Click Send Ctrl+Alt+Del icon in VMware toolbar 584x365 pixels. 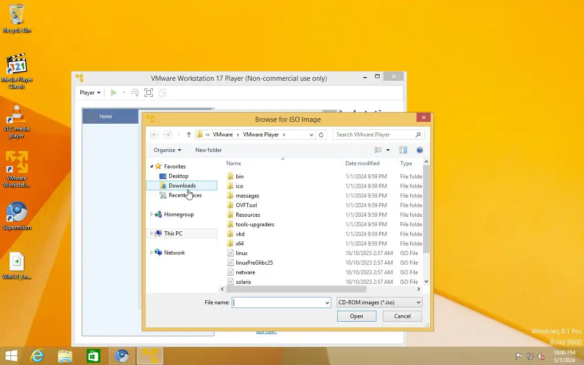(x=135, y=93)
